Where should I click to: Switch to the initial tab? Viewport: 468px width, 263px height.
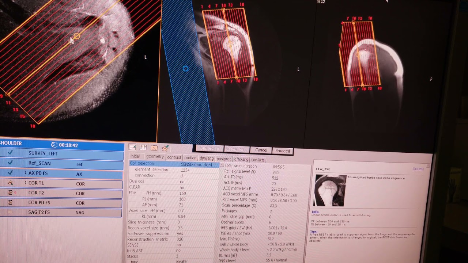coord(135,156)
